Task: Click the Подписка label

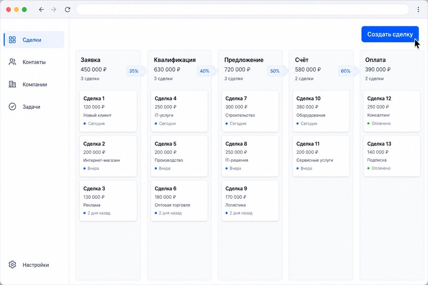Action: coord(377,160)
